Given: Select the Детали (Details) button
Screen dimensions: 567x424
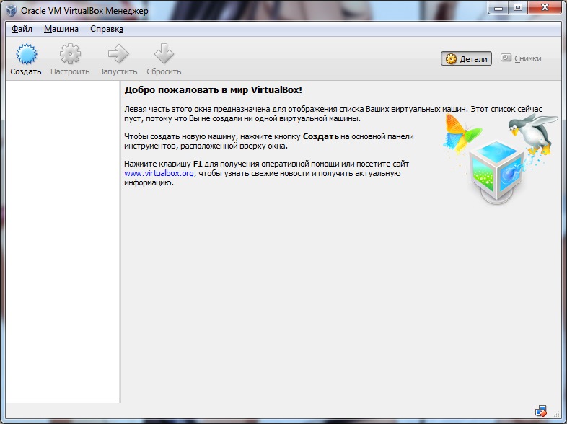Looking at the screenshot, I should [466, 58].
